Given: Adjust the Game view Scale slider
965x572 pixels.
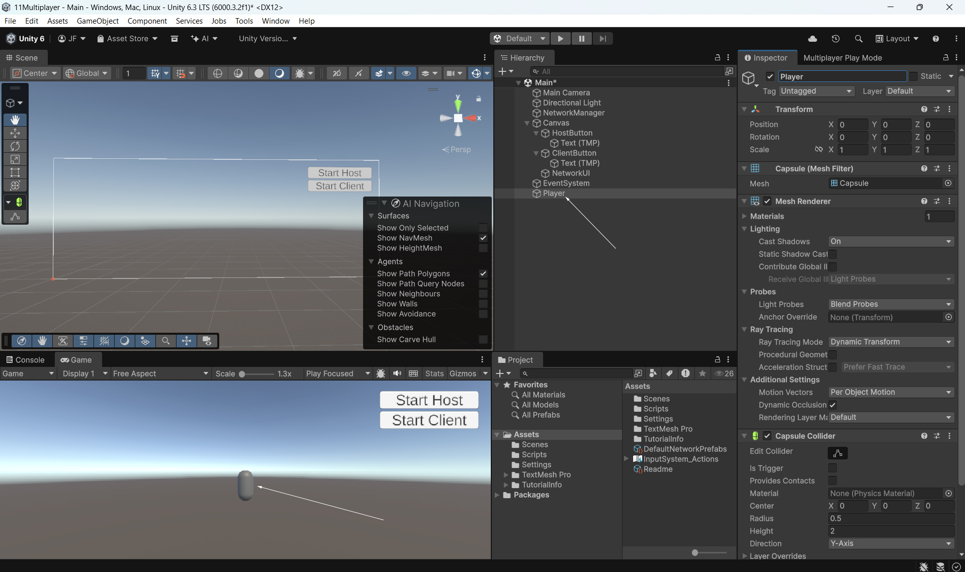Looking at the screenshot, I should 242,374.
